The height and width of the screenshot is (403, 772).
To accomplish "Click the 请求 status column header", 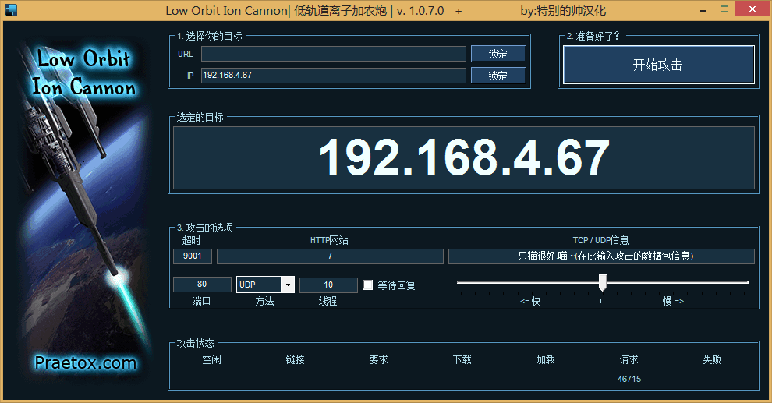I will point(629,359).
